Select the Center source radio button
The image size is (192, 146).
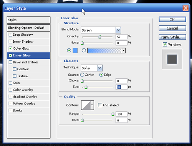(82, 75)
